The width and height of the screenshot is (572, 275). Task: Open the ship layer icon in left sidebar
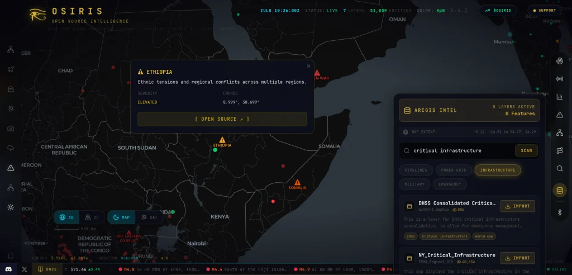pyautogui.click(x=11, y=89)
